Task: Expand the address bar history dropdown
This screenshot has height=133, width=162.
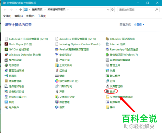Action: tap(108, 10)
